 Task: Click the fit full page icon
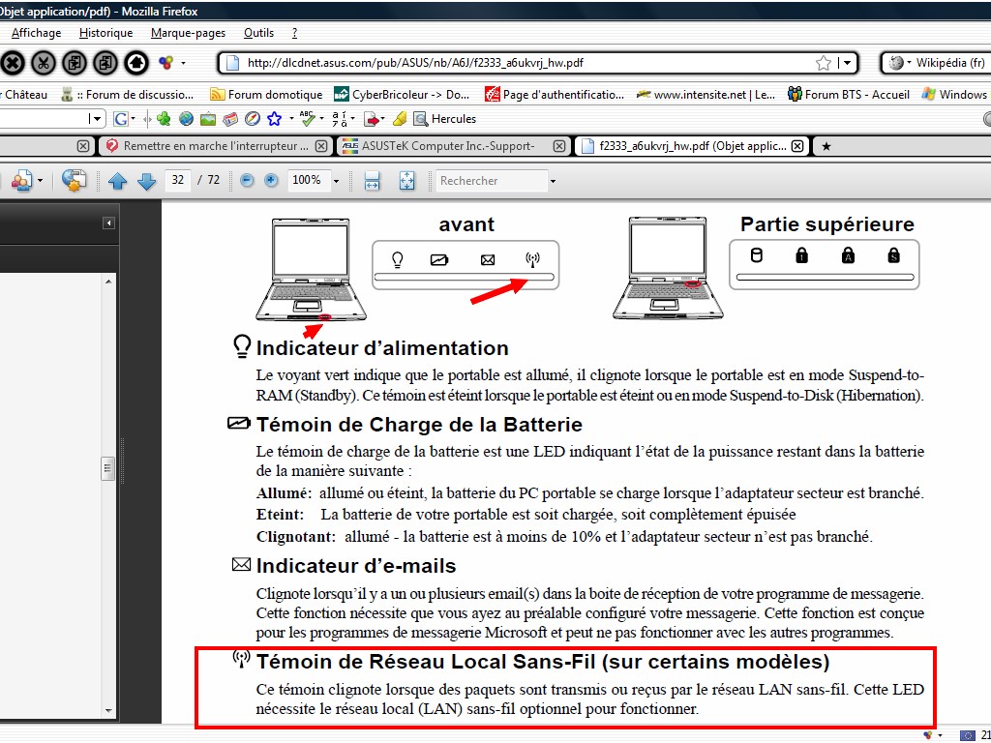(x=407, y=181)
